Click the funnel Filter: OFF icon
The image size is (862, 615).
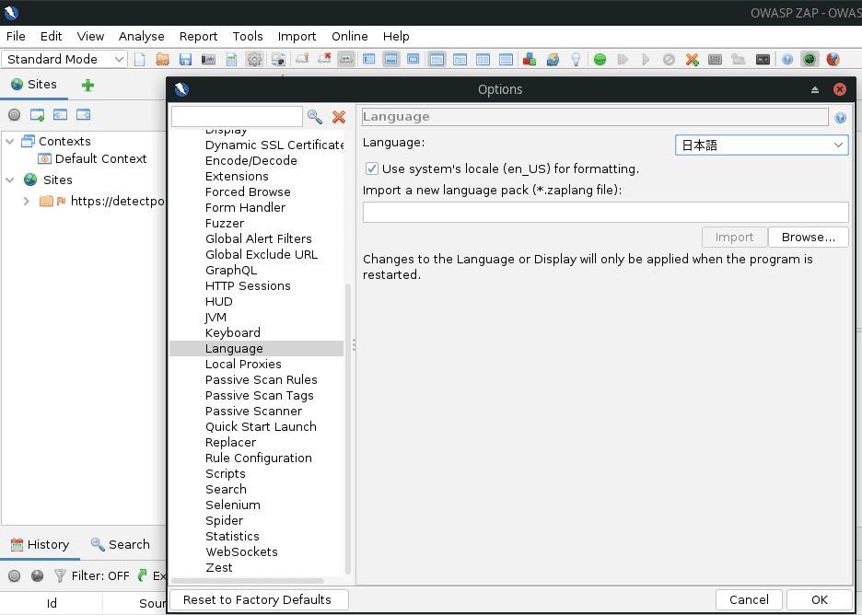click(x=60, y=575)
